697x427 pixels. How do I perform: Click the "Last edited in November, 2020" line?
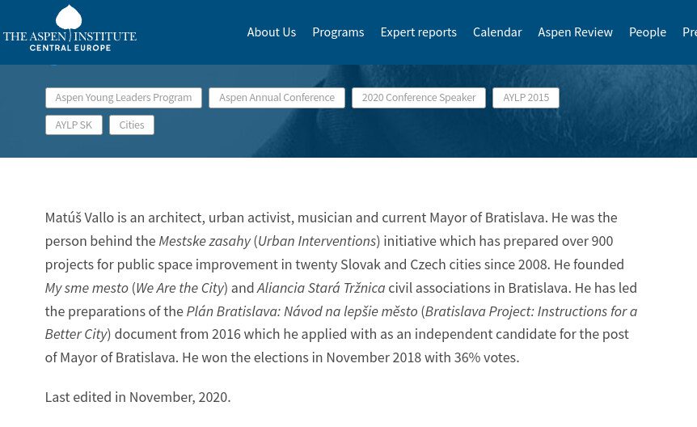click(137, 397)
